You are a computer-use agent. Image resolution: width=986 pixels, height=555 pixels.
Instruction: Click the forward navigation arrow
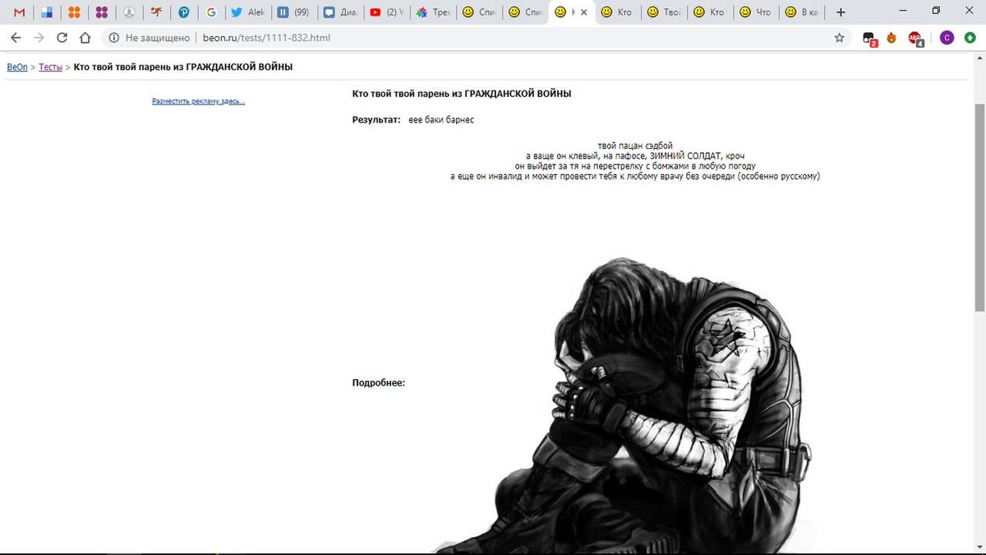(x=39, y=38)
